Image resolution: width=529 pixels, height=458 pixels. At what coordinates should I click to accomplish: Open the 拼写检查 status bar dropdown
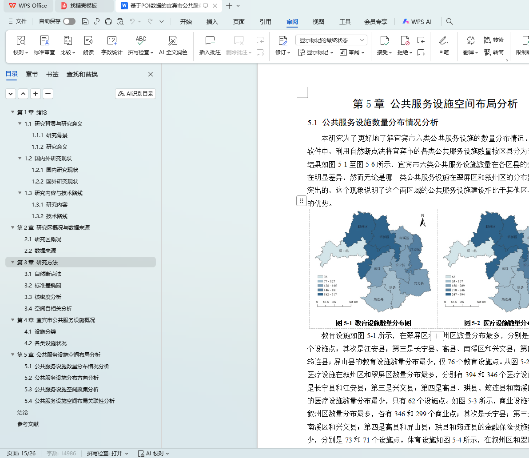(107, 453)
